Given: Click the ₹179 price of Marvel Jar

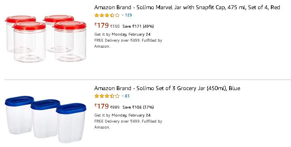Looking at the screenshot, I should 102,25.
